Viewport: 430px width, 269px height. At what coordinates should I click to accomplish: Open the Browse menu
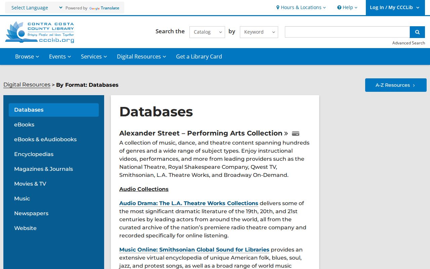[27, 56]
